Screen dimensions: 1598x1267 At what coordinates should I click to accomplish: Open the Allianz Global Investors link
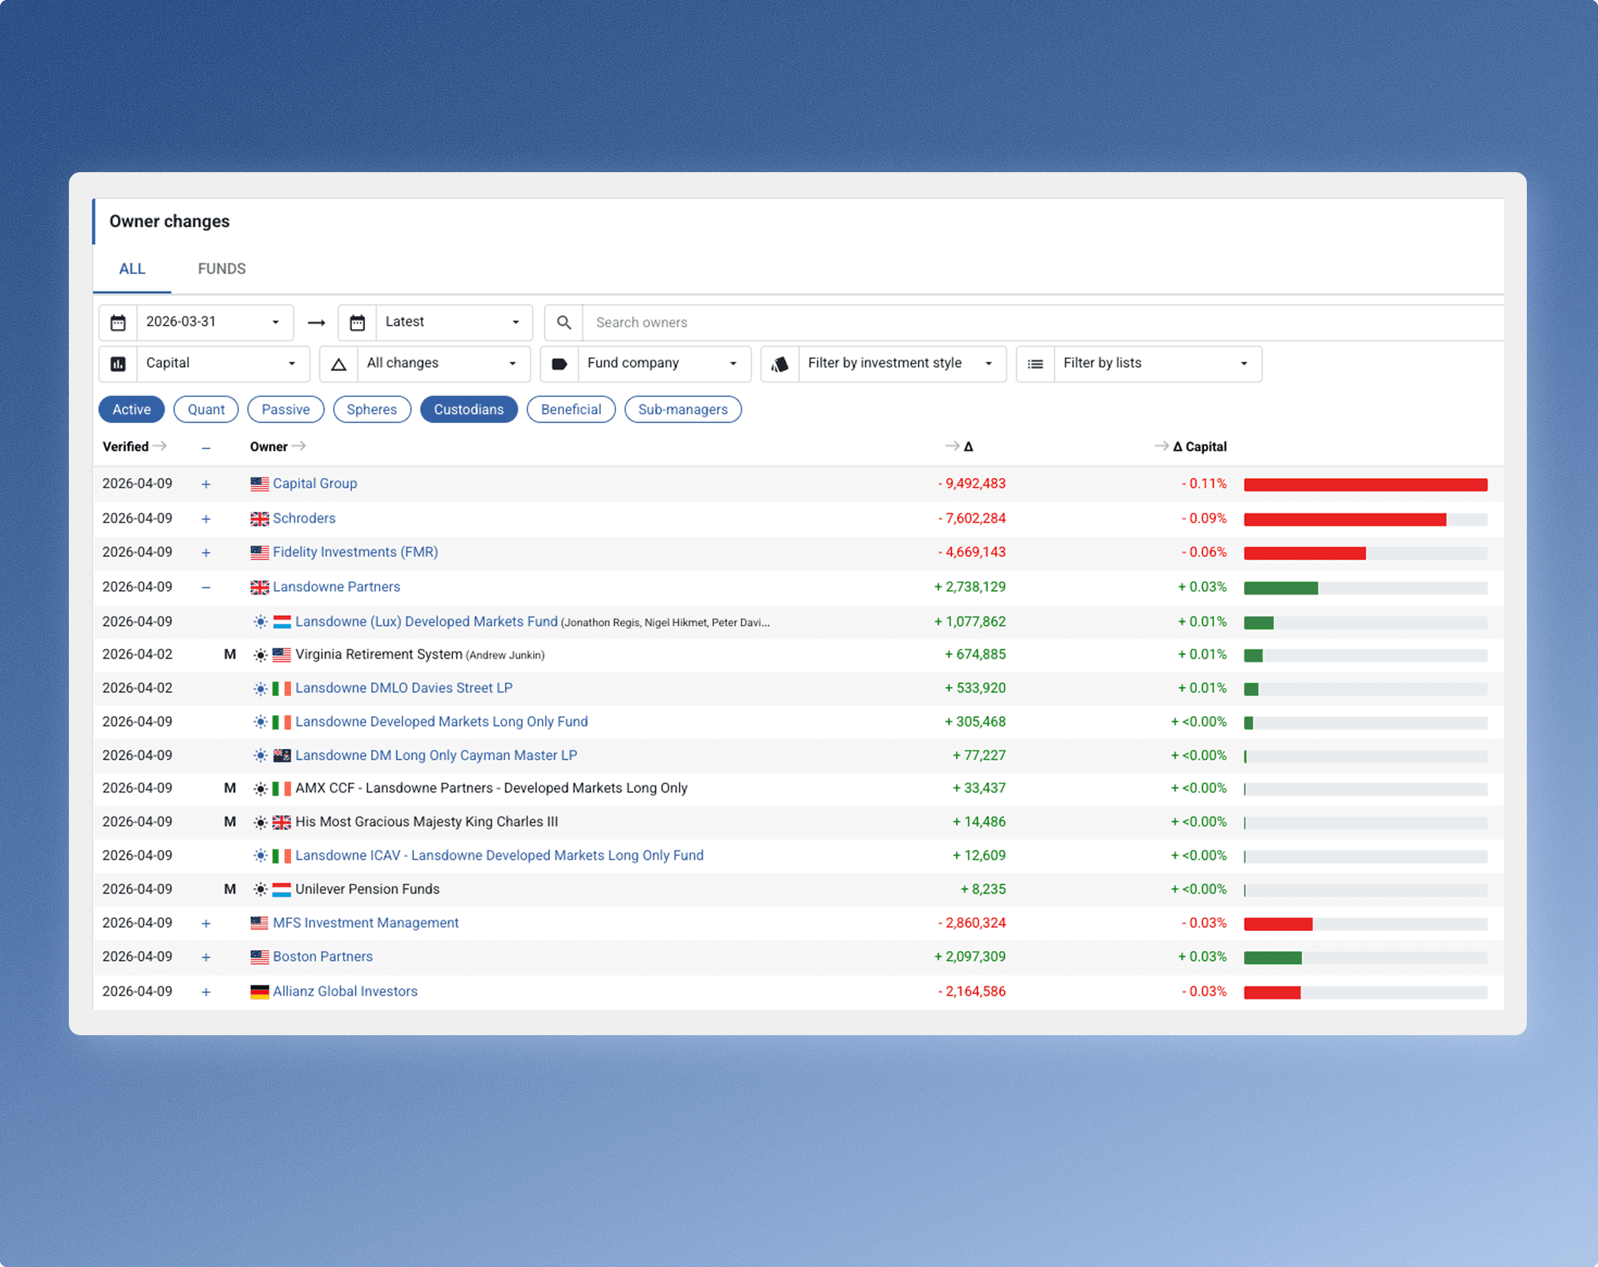(x=345, y=991)
